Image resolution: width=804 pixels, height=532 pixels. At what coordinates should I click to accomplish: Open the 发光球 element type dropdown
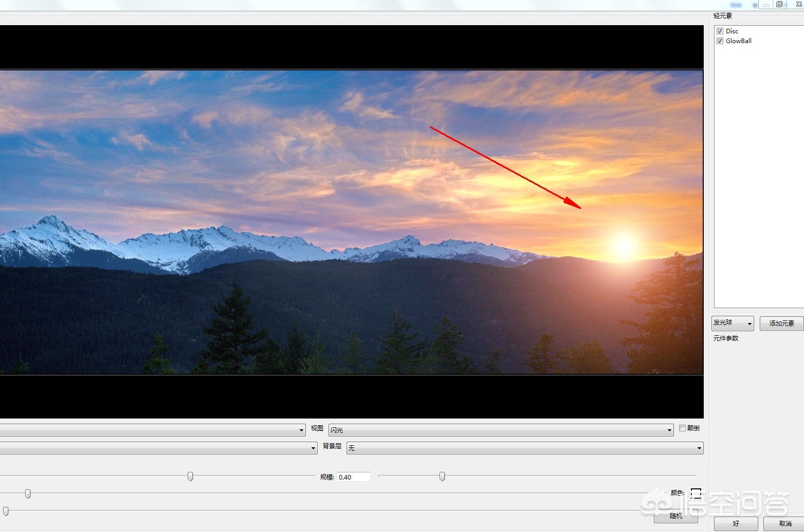733,323
